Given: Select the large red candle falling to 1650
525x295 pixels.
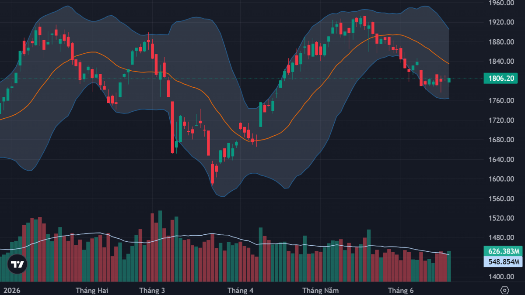Looking at the screenshot, I should [x=172, y=127].
